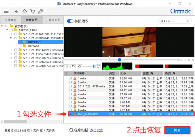Check the box for 4.m4a
Image resolution: width=195 pixels, height=137 pixels.
pyautogui.click(x=70, y=94)
